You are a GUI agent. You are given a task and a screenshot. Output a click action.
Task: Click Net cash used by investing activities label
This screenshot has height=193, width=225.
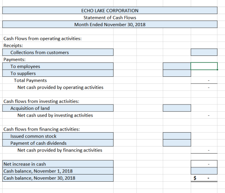point(55,115)
